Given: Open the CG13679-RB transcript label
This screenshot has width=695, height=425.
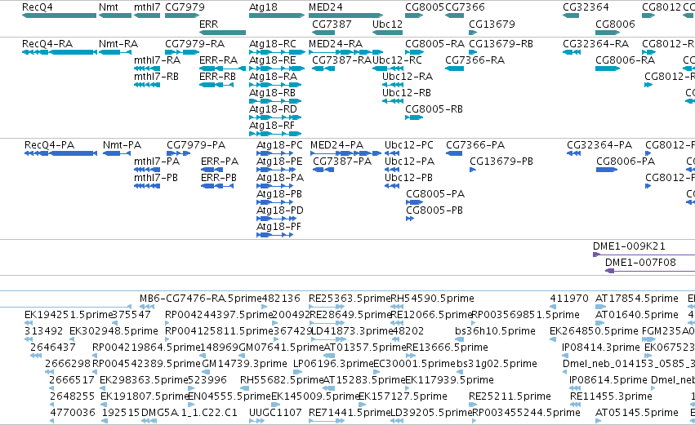Looking at the screenshot, I should [501, 44].
